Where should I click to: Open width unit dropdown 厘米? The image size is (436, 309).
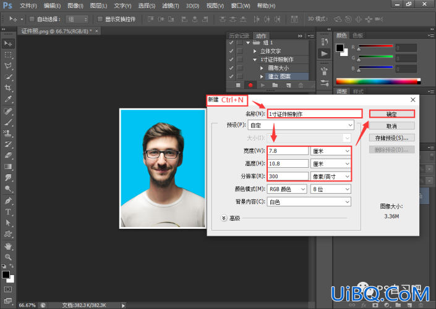(x=331, y=151)
